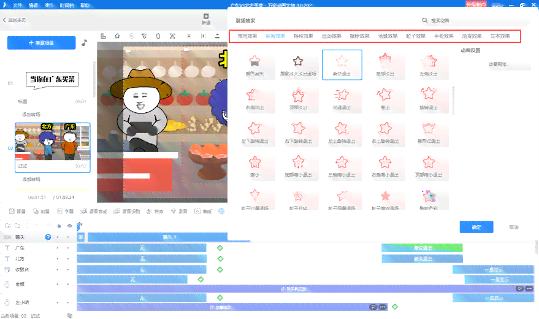Select the 左上旋转退出 effect

(342, 133)
